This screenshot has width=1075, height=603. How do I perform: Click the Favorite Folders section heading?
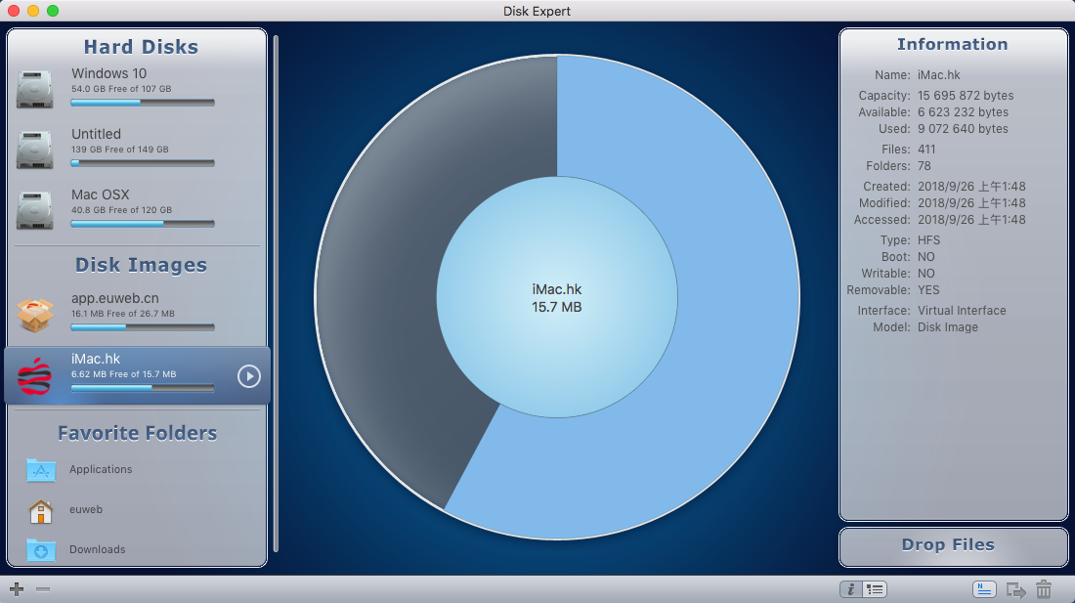point(137,433)
